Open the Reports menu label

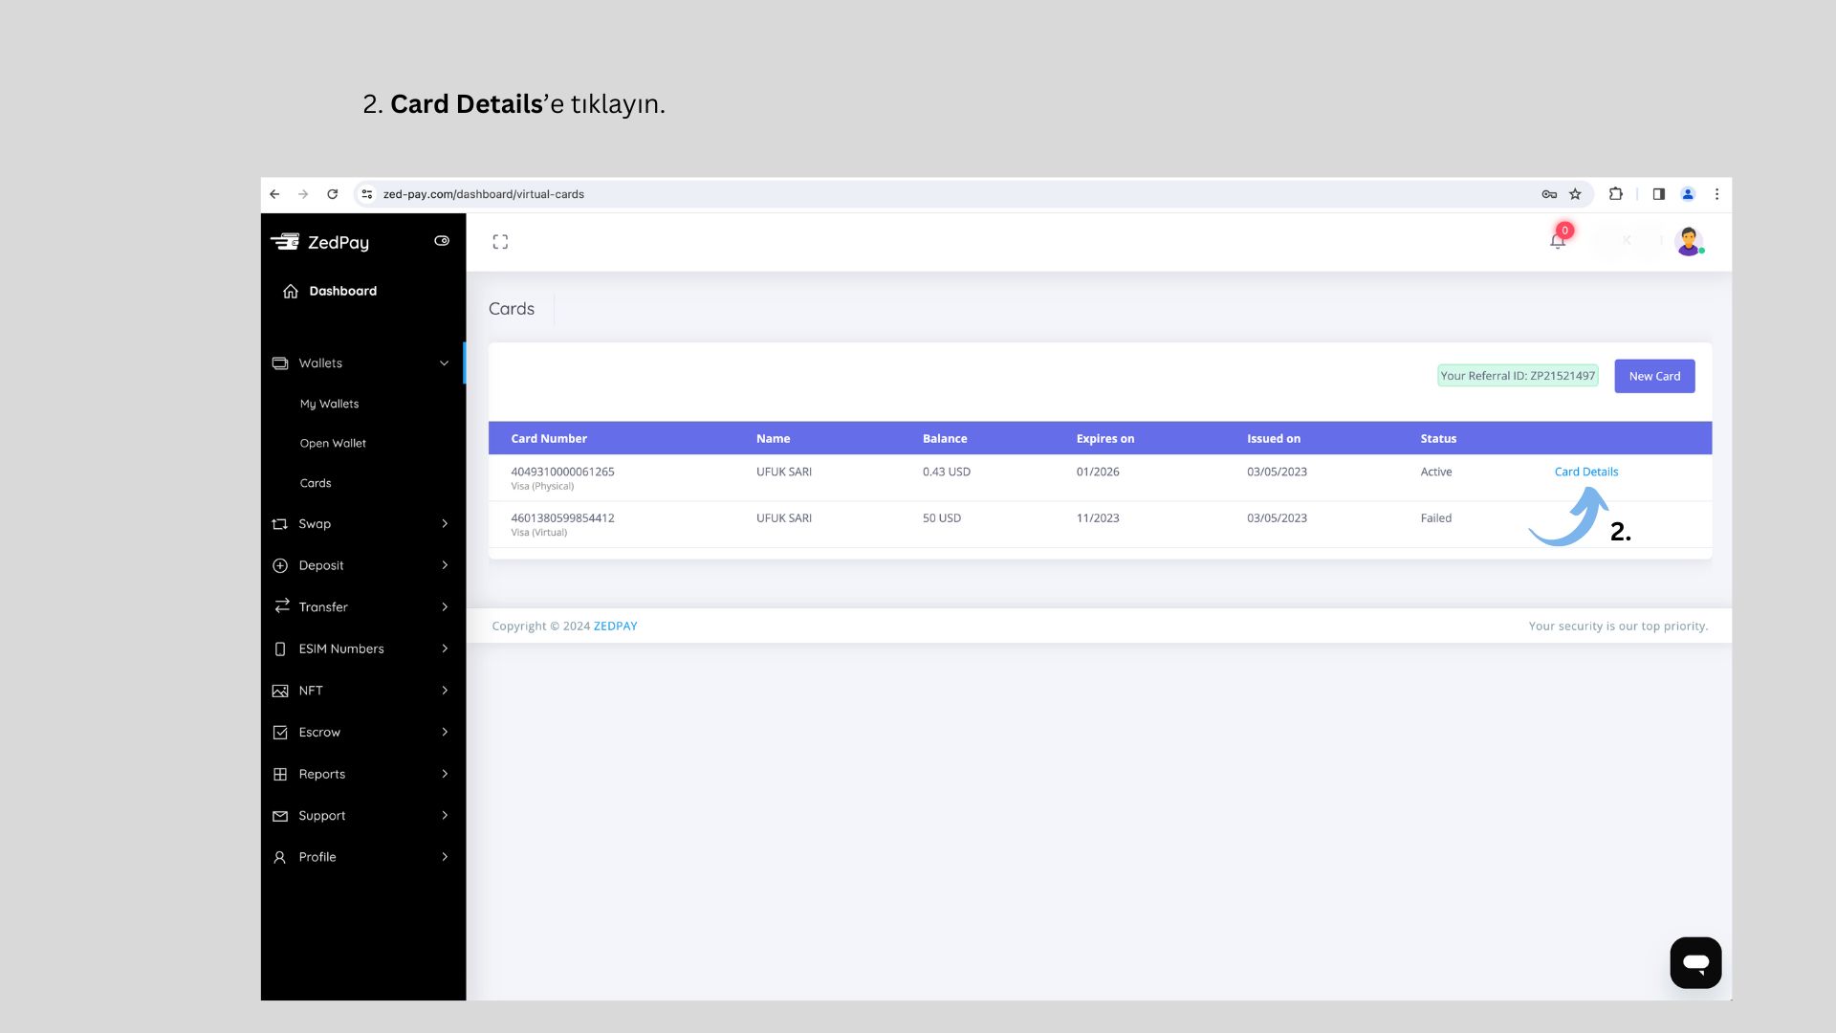click(x=322, y=774)
